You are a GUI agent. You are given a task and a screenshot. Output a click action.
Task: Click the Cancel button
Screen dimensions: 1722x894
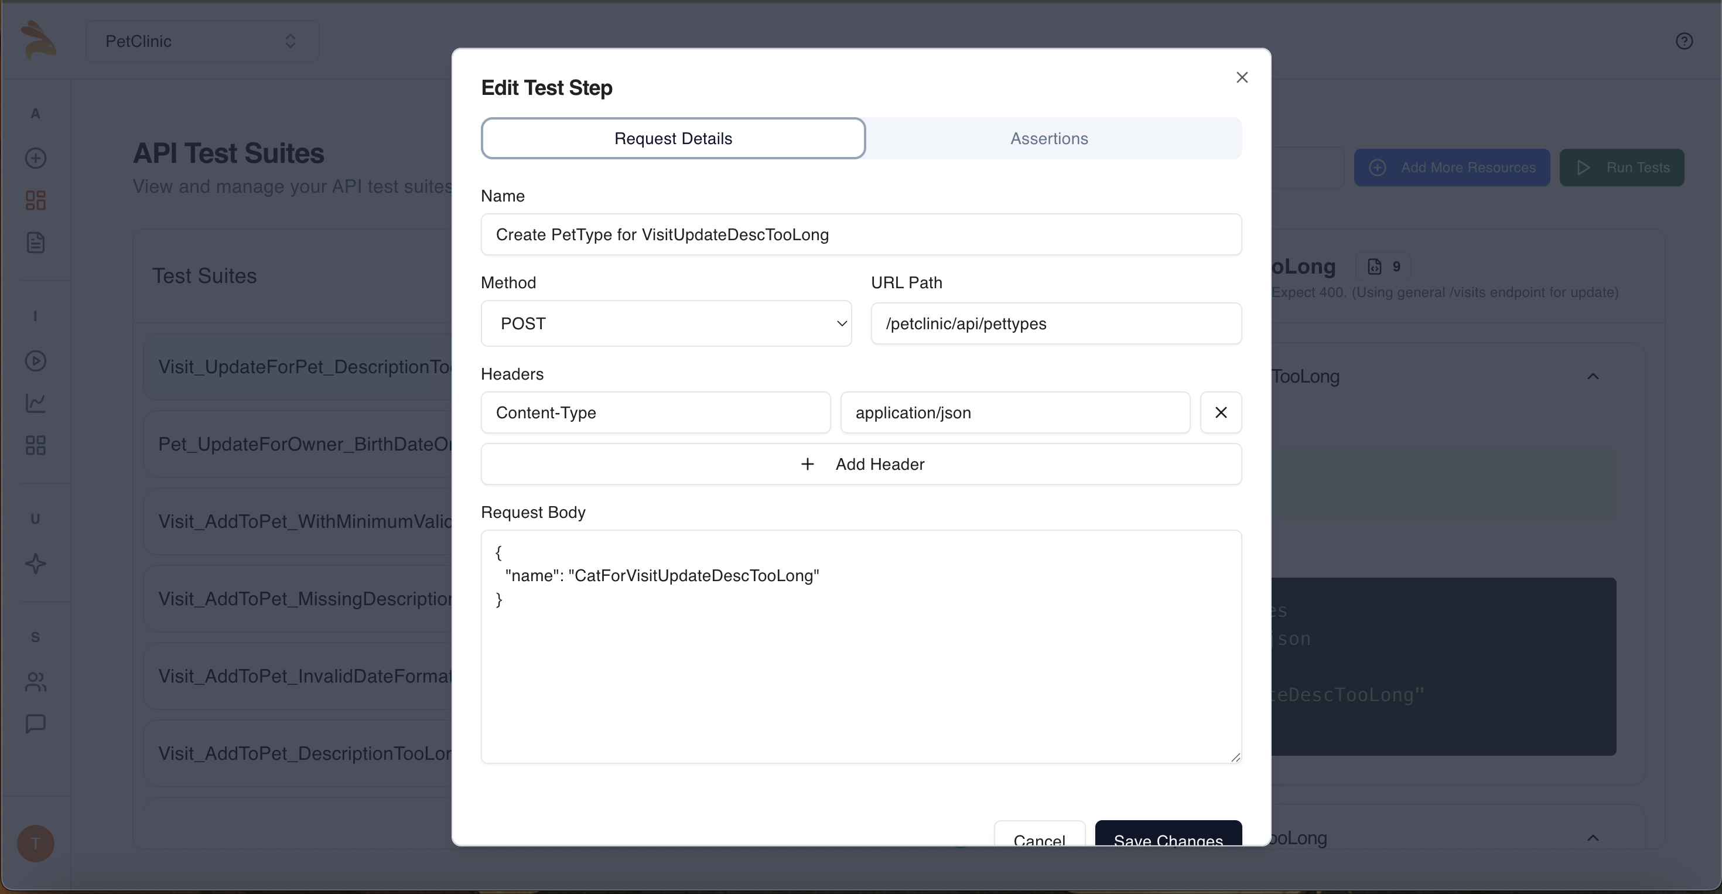[1040, 834]
